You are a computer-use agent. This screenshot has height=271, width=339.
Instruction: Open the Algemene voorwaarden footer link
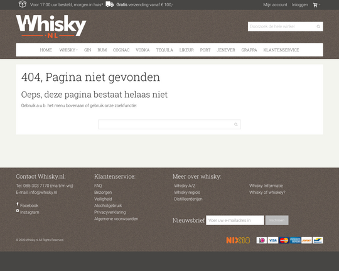point(116,219)
